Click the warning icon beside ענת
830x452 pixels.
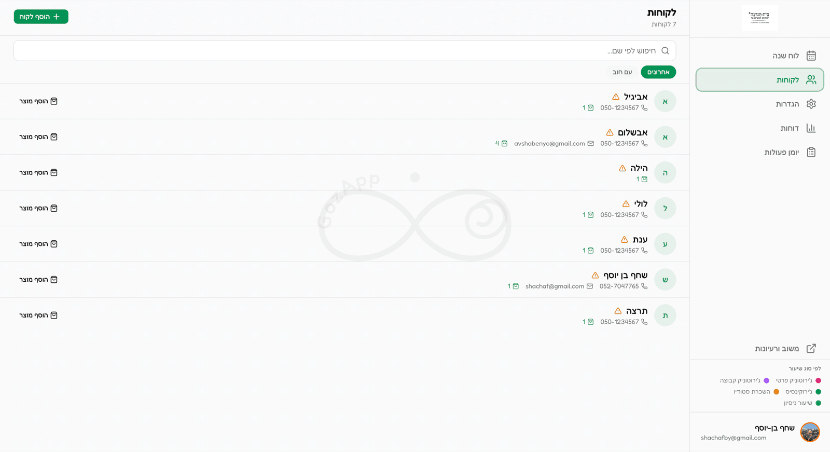625,240
